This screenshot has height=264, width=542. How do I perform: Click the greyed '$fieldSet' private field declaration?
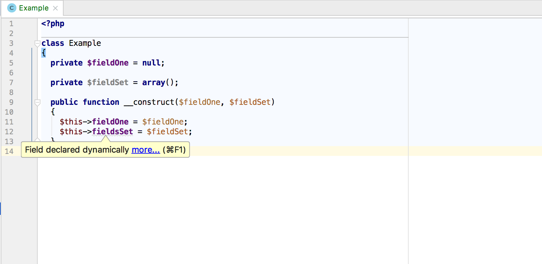(108, 83)
